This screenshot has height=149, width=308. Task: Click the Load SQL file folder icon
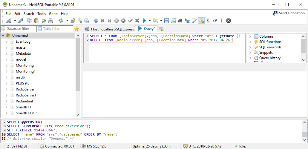click(156, 20)
